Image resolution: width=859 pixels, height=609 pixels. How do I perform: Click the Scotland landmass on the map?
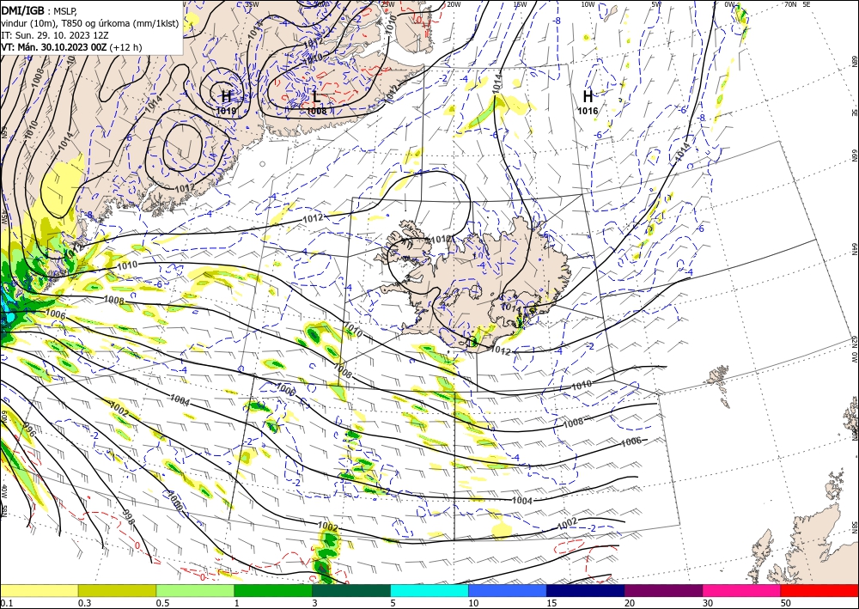[x=806, y=542]
